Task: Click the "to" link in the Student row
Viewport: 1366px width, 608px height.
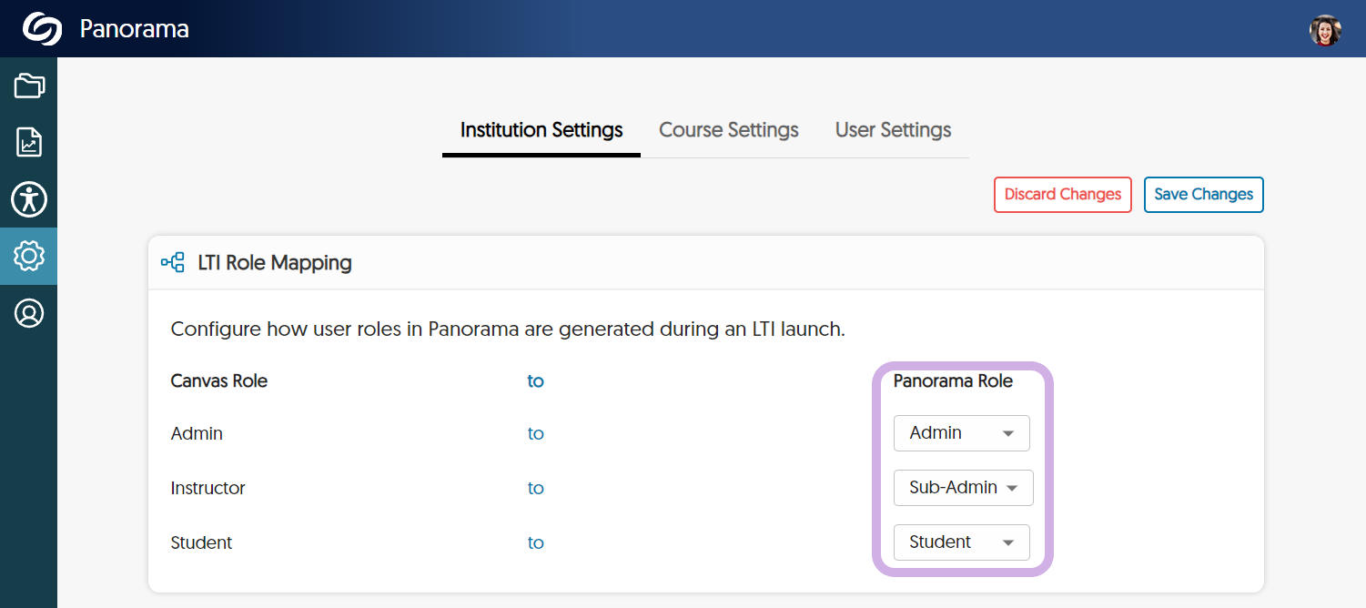Action: [x=535, y=543]
